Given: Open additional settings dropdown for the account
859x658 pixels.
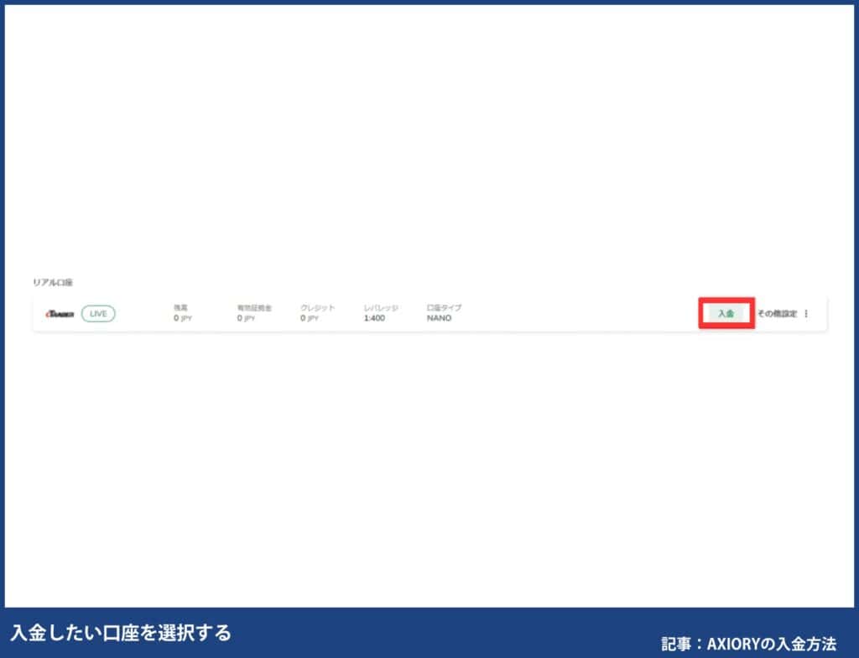Looking at the screenshot, I should click(x=805, y=313).
